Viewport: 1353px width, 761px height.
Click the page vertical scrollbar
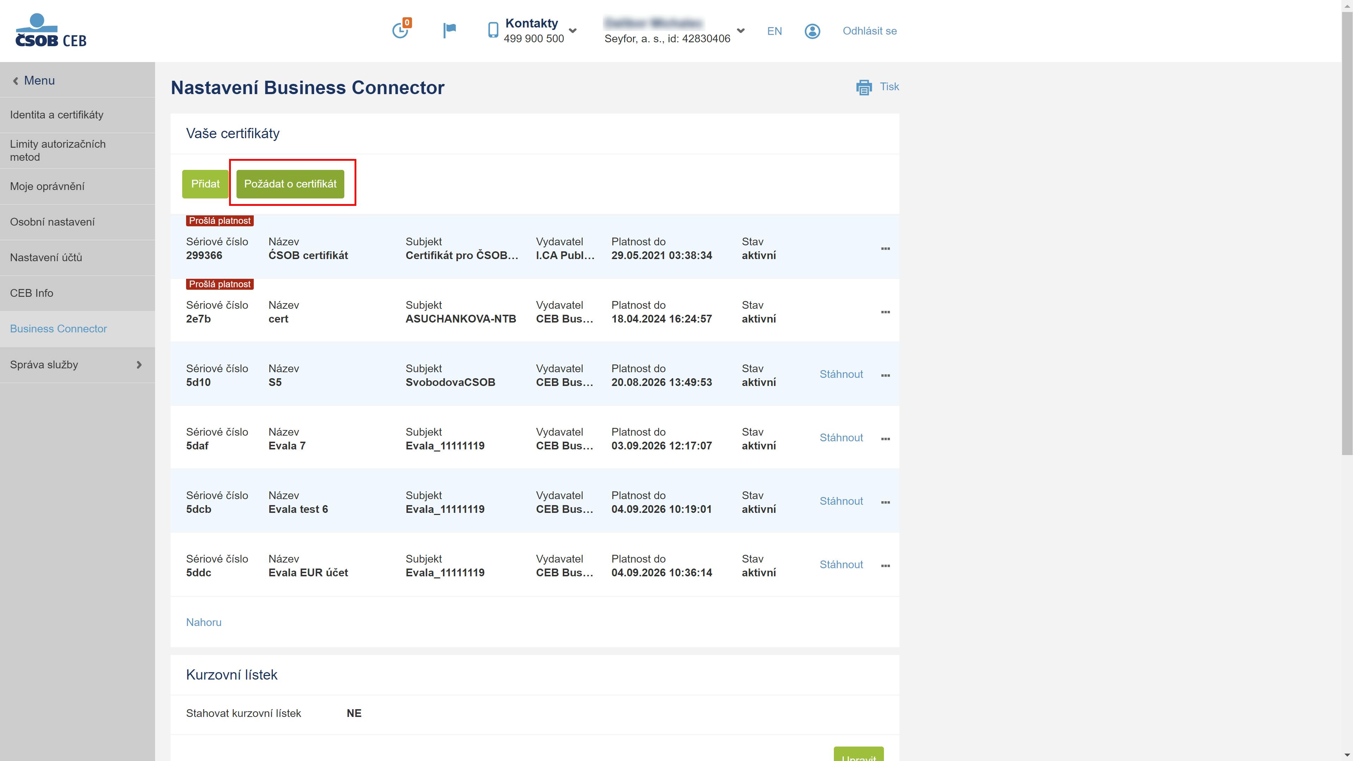click(1347, 234)
